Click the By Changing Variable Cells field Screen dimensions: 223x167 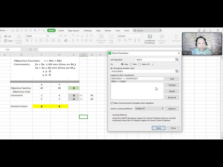pyautogui.click(x=143, y=71)
